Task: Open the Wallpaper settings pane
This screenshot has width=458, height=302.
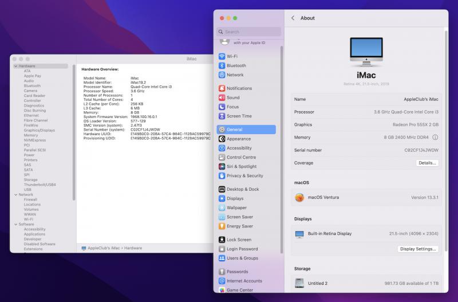Action: click(236, 207)
